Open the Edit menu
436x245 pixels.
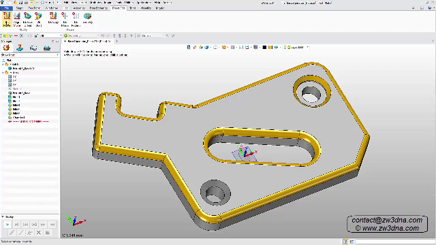(66, 3)
